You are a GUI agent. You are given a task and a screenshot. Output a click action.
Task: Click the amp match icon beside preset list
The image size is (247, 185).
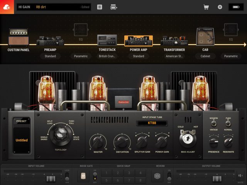point(113,7)
